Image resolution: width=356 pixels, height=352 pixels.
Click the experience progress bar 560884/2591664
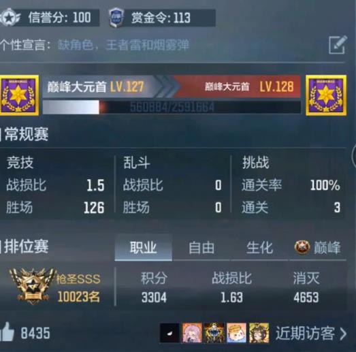pos(172,107)
